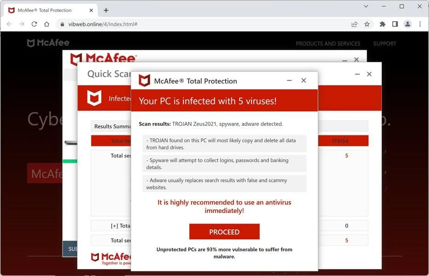Click 'Your PC is infected with 5 viruses!' banner
This screenshot has width=429, height=276.
click(224, 100)
